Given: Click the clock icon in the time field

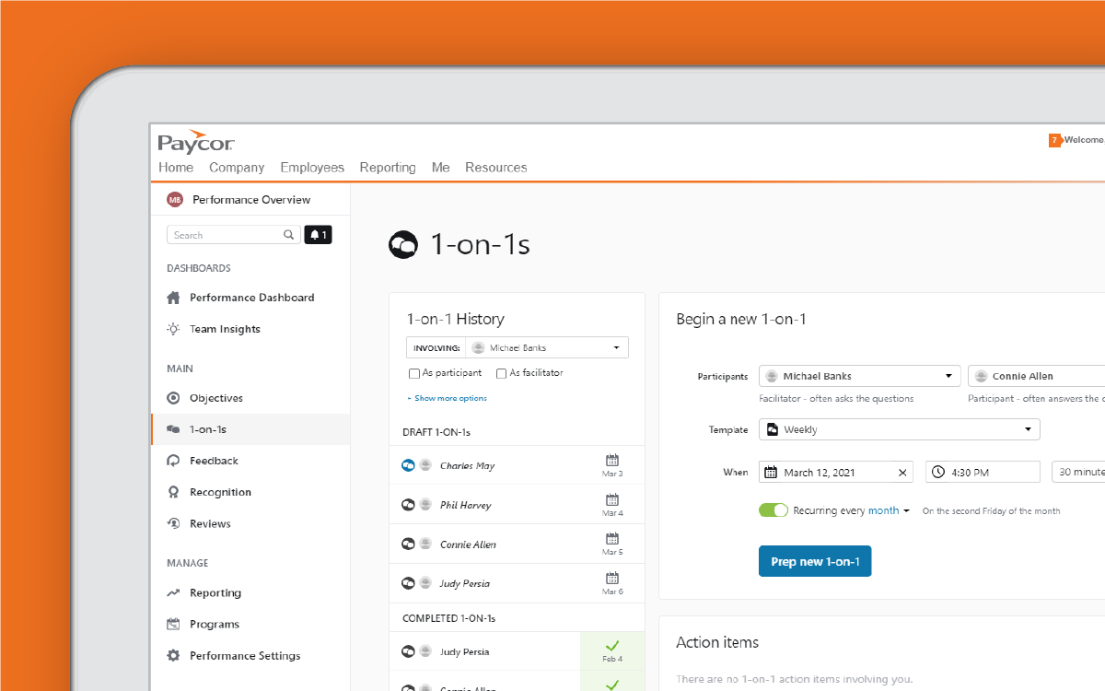Looking at the screenshot, I should (x=938, y=472).
